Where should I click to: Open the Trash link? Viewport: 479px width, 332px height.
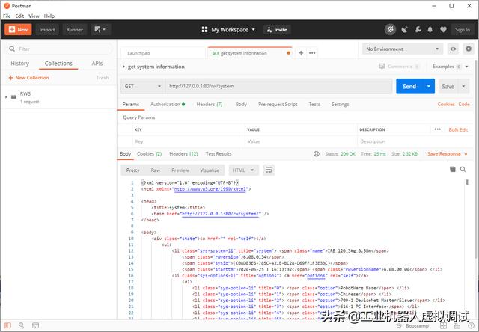point(103,78)
